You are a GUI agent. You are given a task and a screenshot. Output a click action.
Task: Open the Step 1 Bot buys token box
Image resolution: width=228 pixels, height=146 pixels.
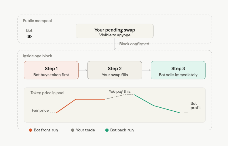tap(51, 70)
